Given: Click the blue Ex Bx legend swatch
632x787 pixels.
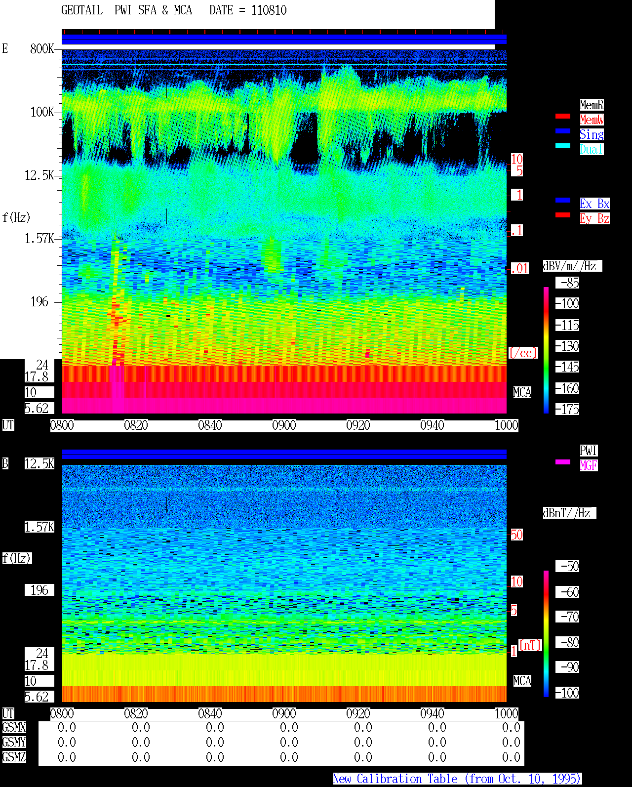Looking at the screenshot, I should tap(563, 200).
